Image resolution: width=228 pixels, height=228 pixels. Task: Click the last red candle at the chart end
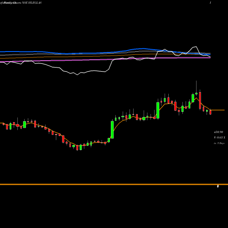pyautogui.click(x=210, y=112)
